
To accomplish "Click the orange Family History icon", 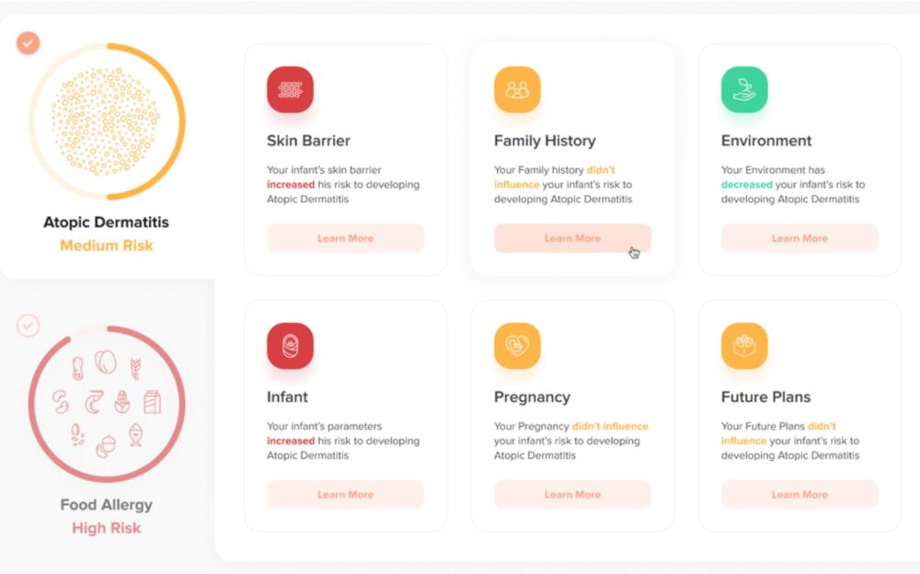I will pos(517,90).
